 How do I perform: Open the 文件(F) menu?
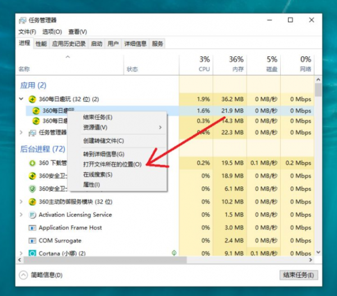tap(28, 32)
